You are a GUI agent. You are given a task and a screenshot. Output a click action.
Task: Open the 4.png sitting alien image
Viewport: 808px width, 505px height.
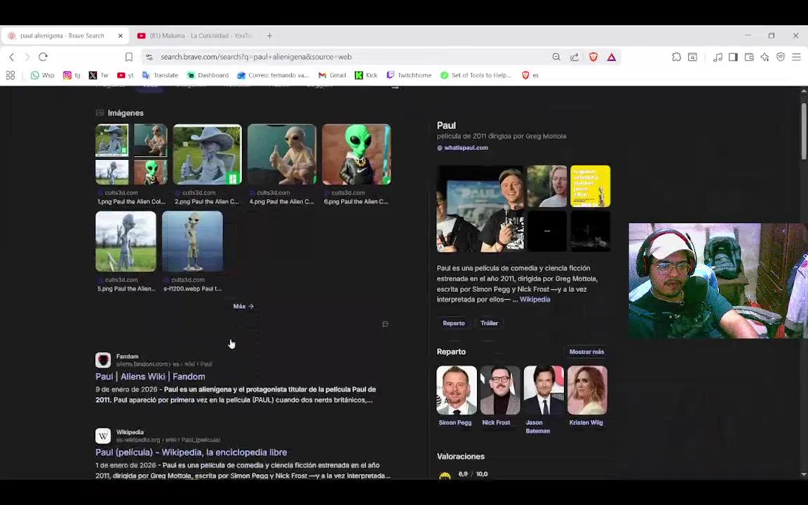(282, 154)
